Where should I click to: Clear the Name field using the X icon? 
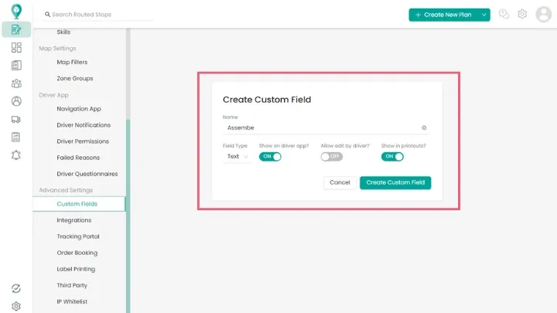pos(424,128)
